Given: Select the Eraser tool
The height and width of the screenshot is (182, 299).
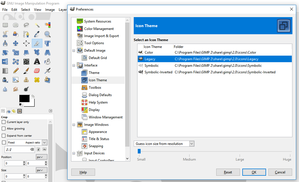Looking at the screenshot, I should [x=37, y=71].
